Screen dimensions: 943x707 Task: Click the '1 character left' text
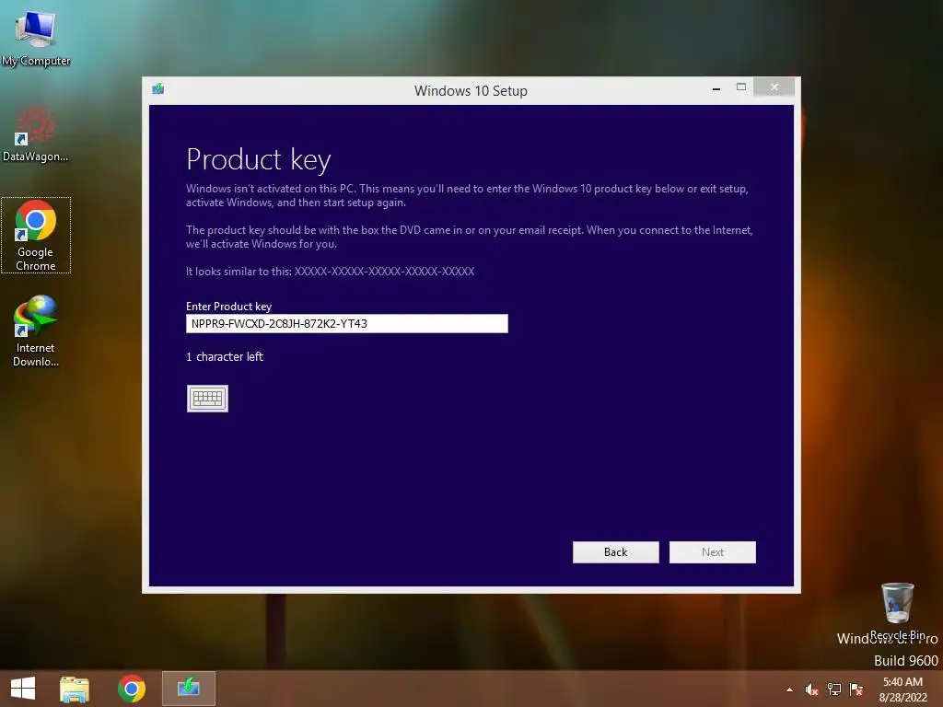point(225,356)
